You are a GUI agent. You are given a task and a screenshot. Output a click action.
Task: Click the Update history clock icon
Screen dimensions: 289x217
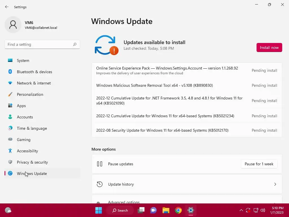(x=100, y=184)
